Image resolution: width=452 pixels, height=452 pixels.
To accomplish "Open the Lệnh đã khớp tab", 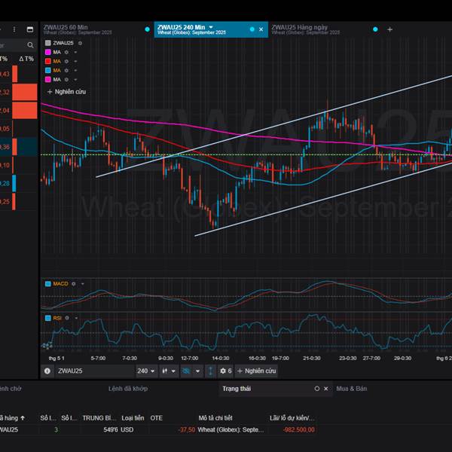I will (x=128, y=389).
